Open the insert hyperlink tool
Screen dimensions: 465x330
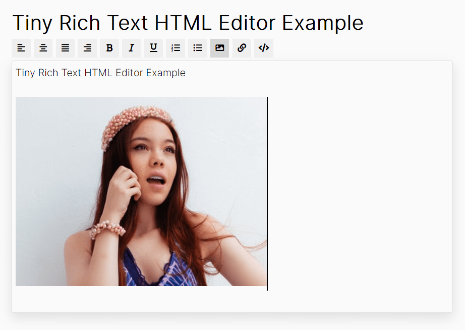[x=242, y=48]
